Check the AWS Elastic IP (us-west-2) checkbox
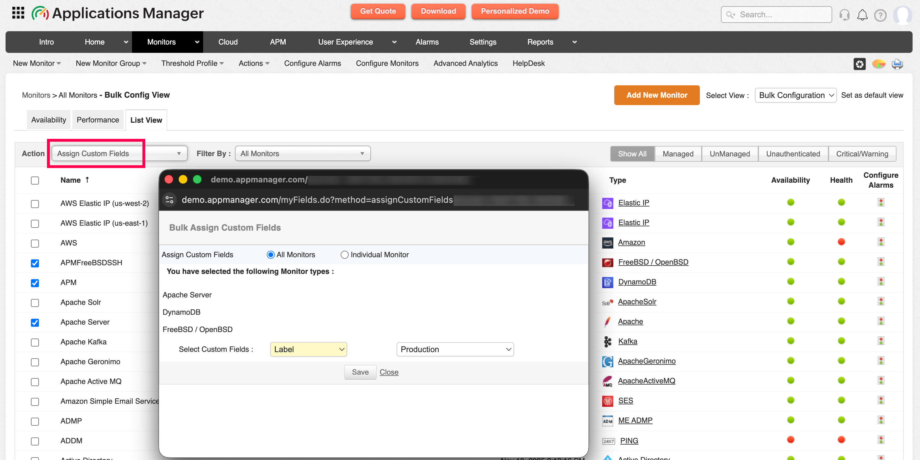The height and width of the screenshot is (460, 920). click(35, 204)
